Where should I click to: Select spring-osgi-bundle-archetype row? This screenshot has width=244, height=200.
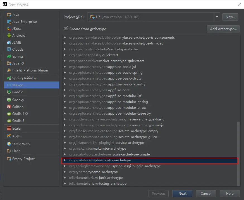tap(150, 166)
